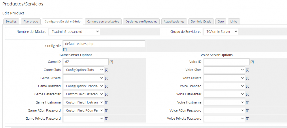
Task: Expand the Game Branded dropdown
Action: coord(84,86)
